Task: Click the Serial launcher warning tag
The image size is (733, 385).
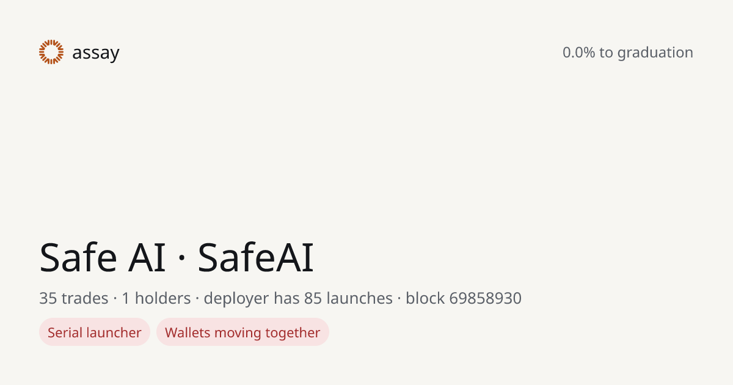Action: (x=95, y=332)
